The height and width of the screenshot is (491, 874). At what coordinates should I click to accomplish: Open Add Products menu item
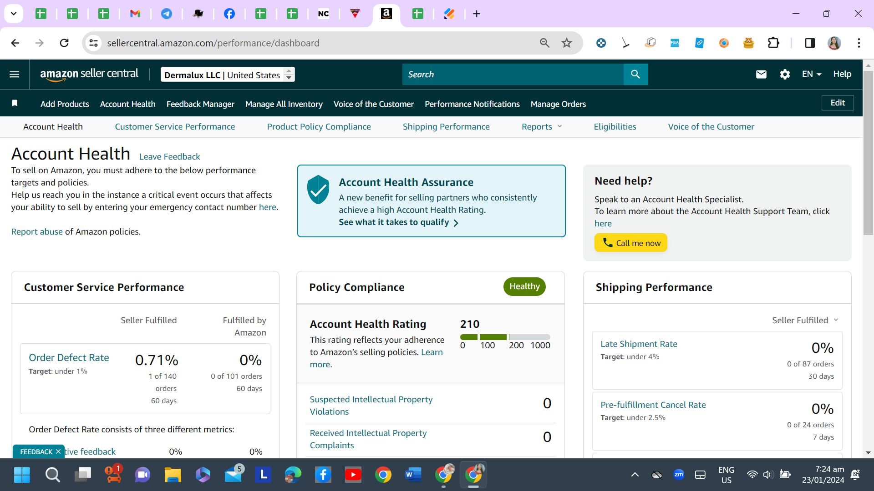pyautogui.click(x=65, y=104)
